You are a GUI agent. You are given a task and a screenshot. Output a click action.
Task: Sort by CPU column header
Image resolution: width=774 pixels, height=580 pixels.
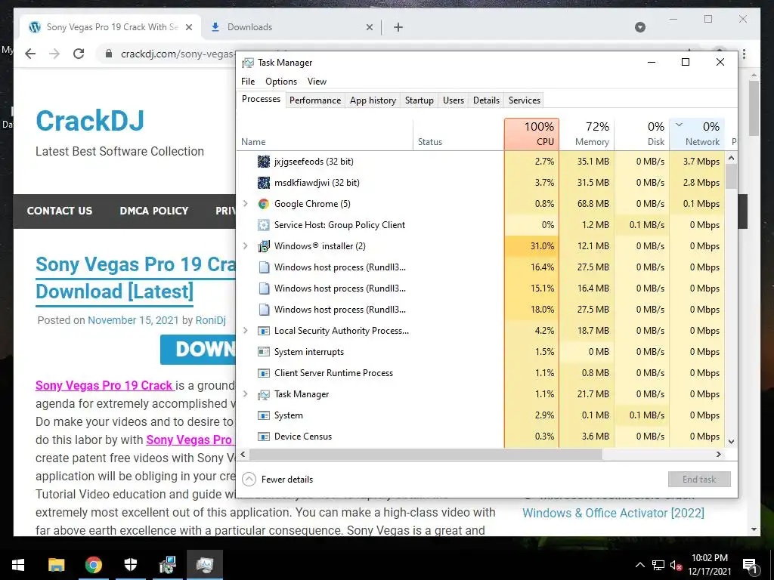pyautogui.click(x=531, y=134)
